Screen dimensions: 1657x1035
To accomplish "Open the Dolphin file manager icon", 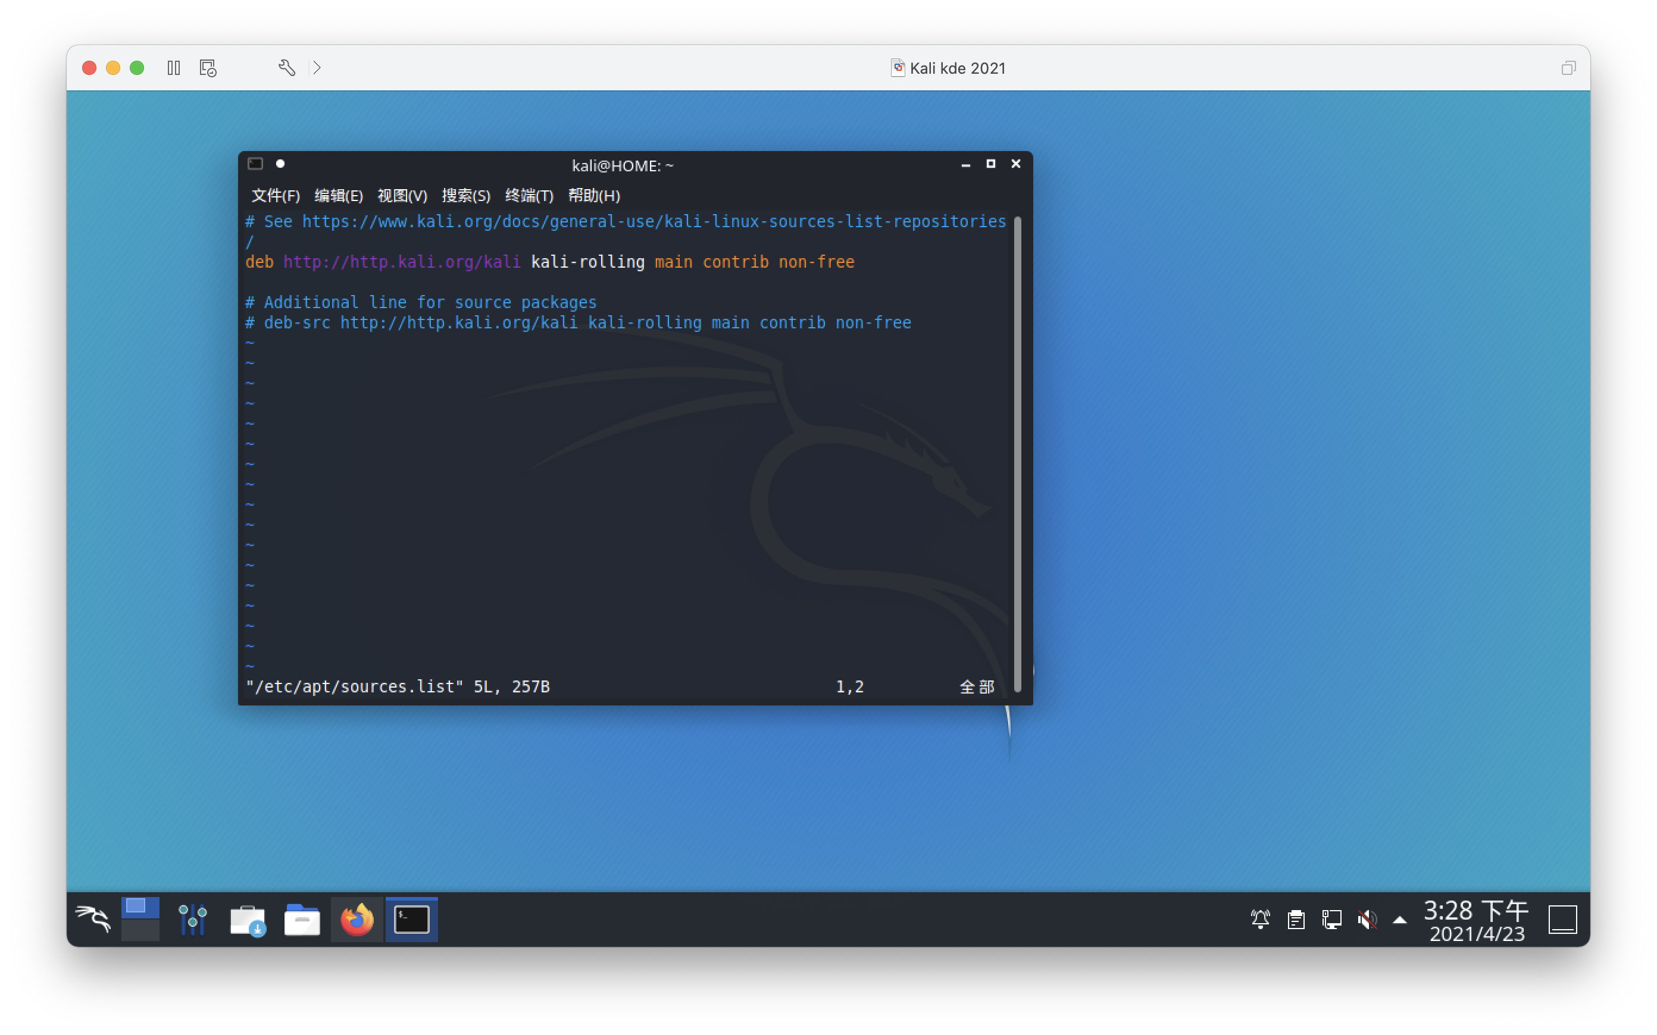I will click(302, 920).
